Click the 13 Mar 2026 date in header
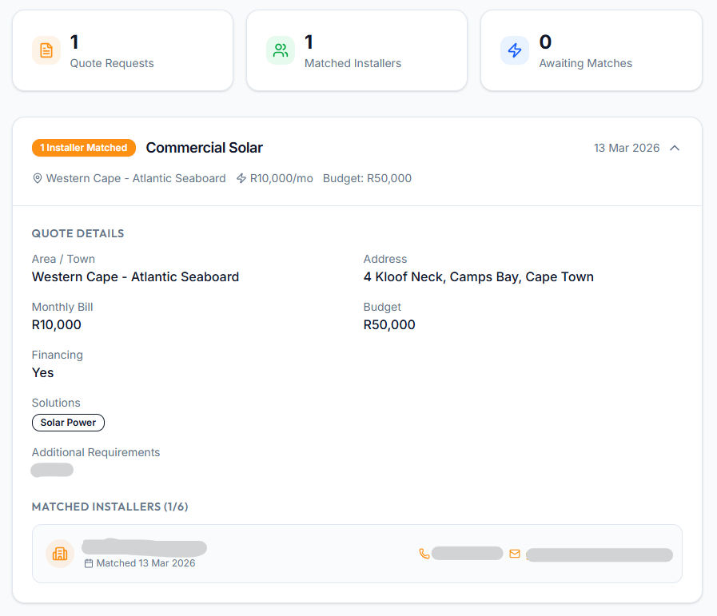 [x=627, y=148]
